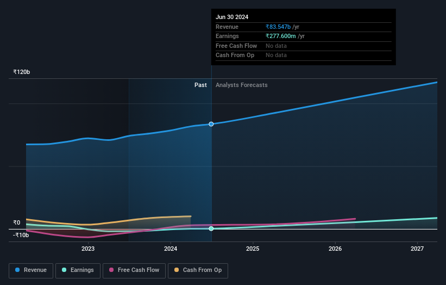Click the 'Revenue' row label in tooltip
Viewport: 446px width, 285px height.
(x=227, y=27)
